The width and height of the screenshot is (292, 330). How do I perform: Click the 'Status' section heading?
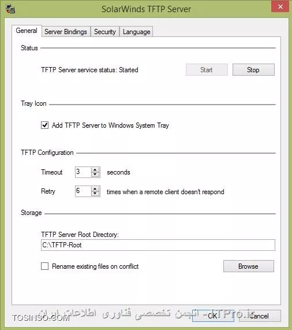[29, 48]
